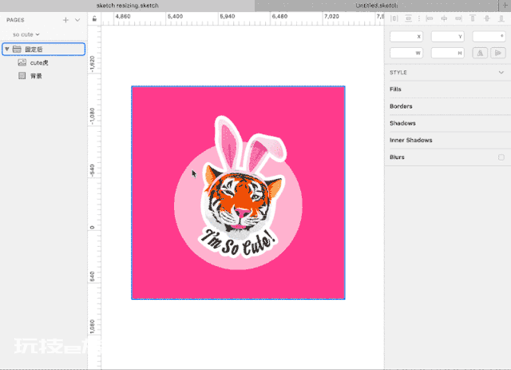Screen dimensions: 511x370
Task: Click the distribute horizontally icon
Action: click(394, 18)
